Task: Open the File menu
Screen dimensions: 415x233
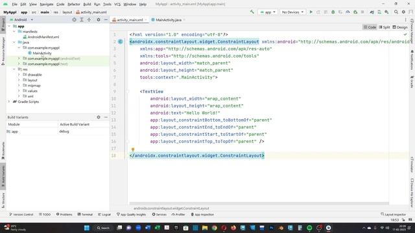Action: (14, 5)
